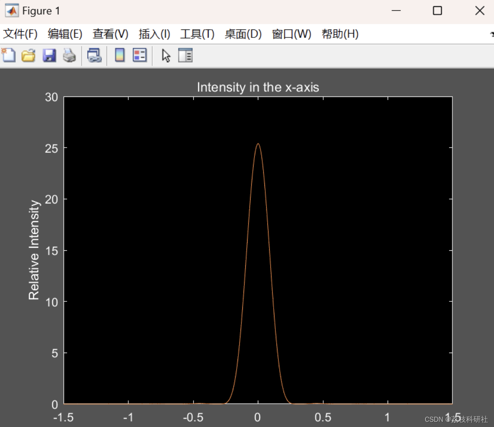Open the 插入(I) menu

154,34
